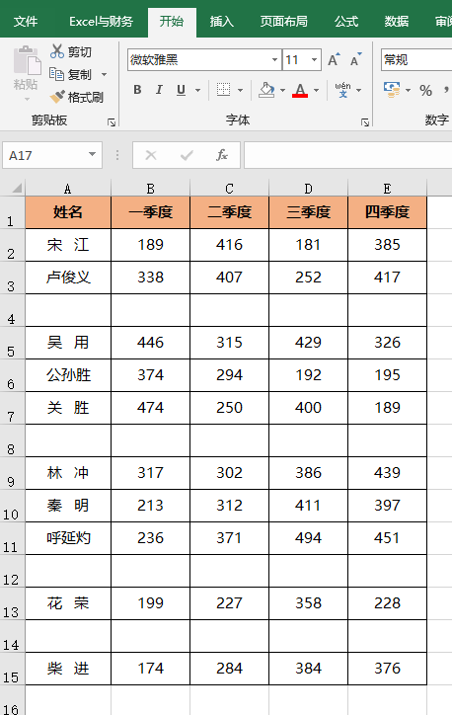Toggle Underline formatting
The width and height of the screenshot is (452, 715).
click(x=181, y=90)
